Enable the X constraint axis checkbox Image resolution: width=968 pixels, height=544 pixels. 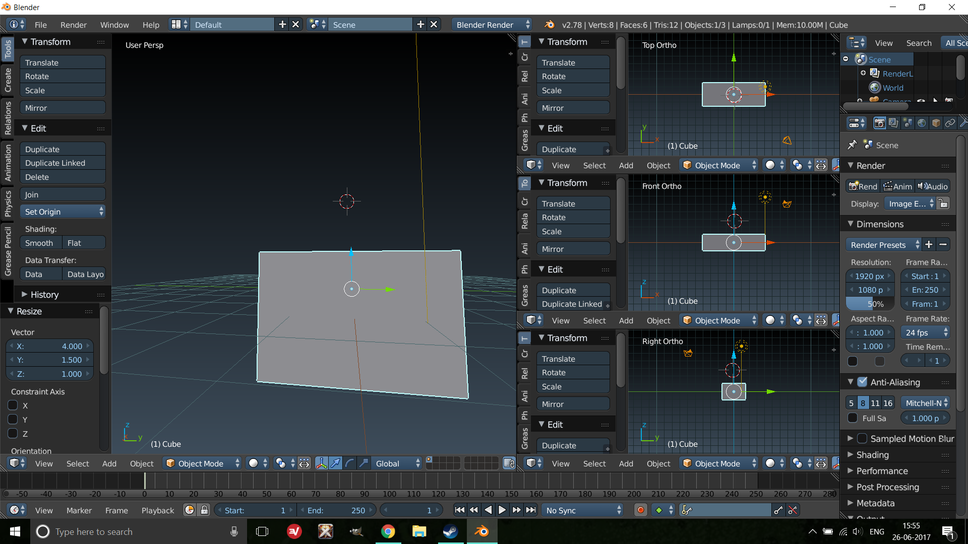pyautogui.click(x=13, y=405)
